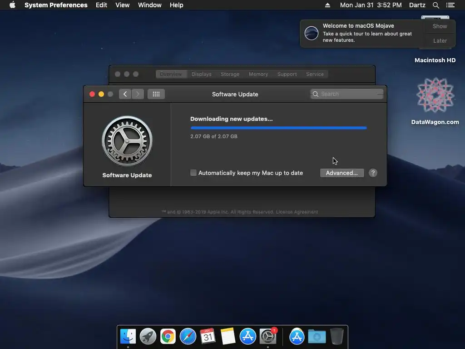Open the Edit menu

101,5
